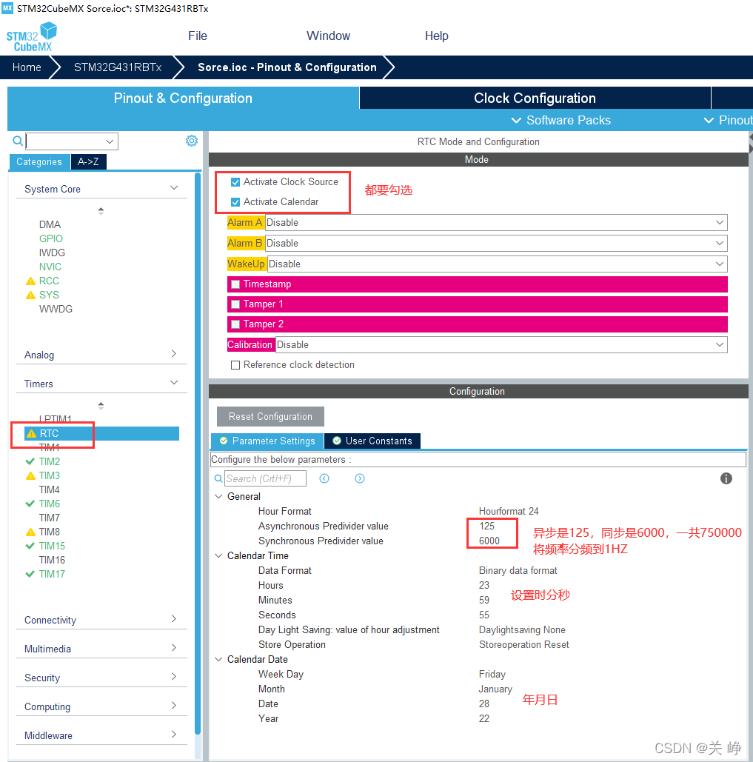The width and height of the screenshot is (753, 762).
Task: Click the Reset Configuration button
Action: (x=270, y=416)
